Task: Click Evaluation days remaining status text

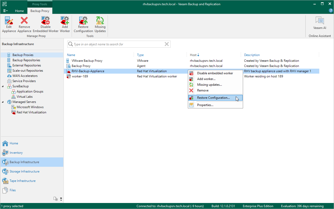Action: 302,206
